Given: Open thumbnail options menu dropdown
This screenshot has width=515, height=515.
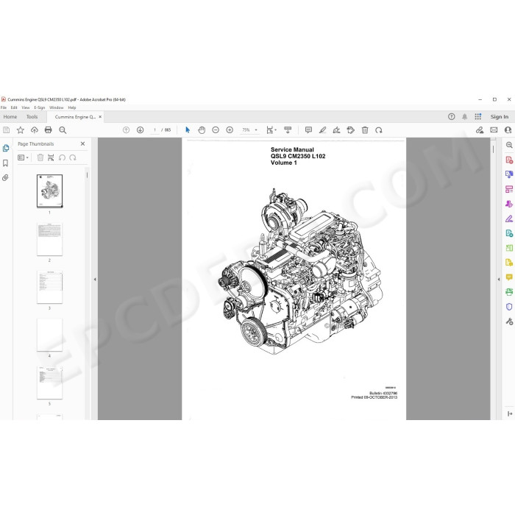Looking at the screenshot, I should (x=23, y=157).
